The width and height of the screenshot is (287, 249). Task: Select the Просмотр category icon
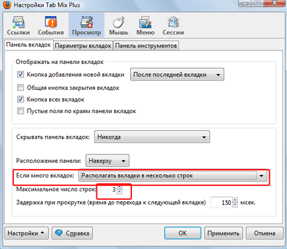[86, 26]
